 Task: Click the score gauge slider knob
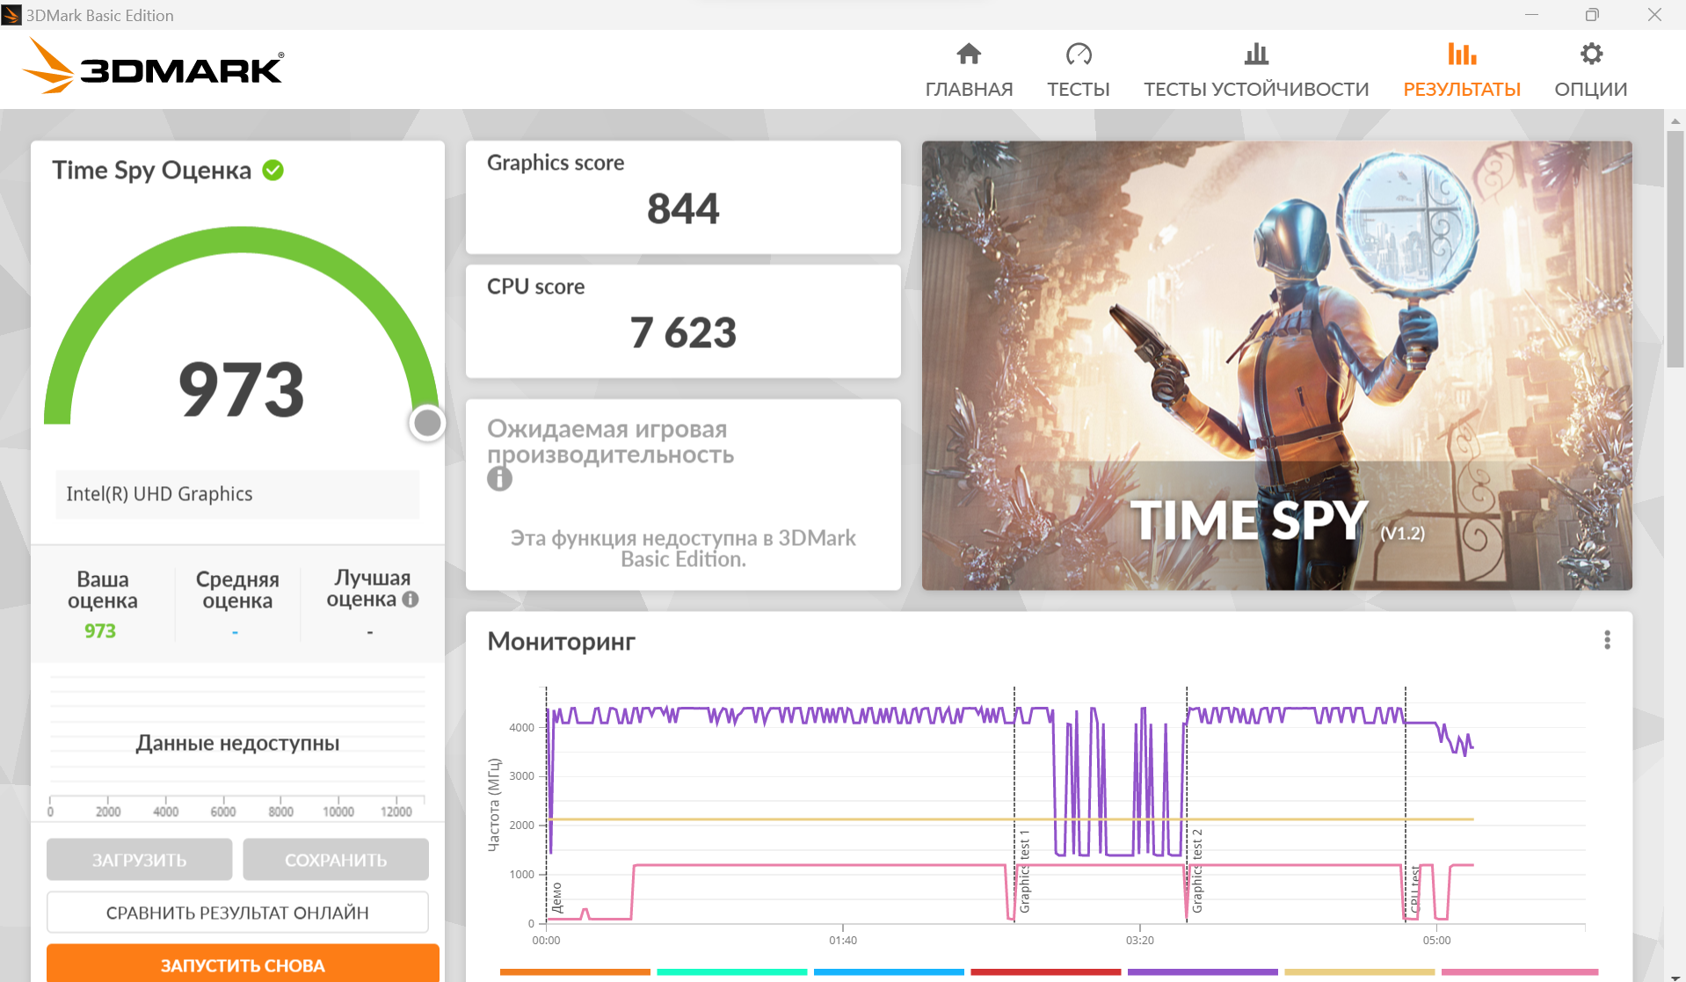tap(428, 423)
